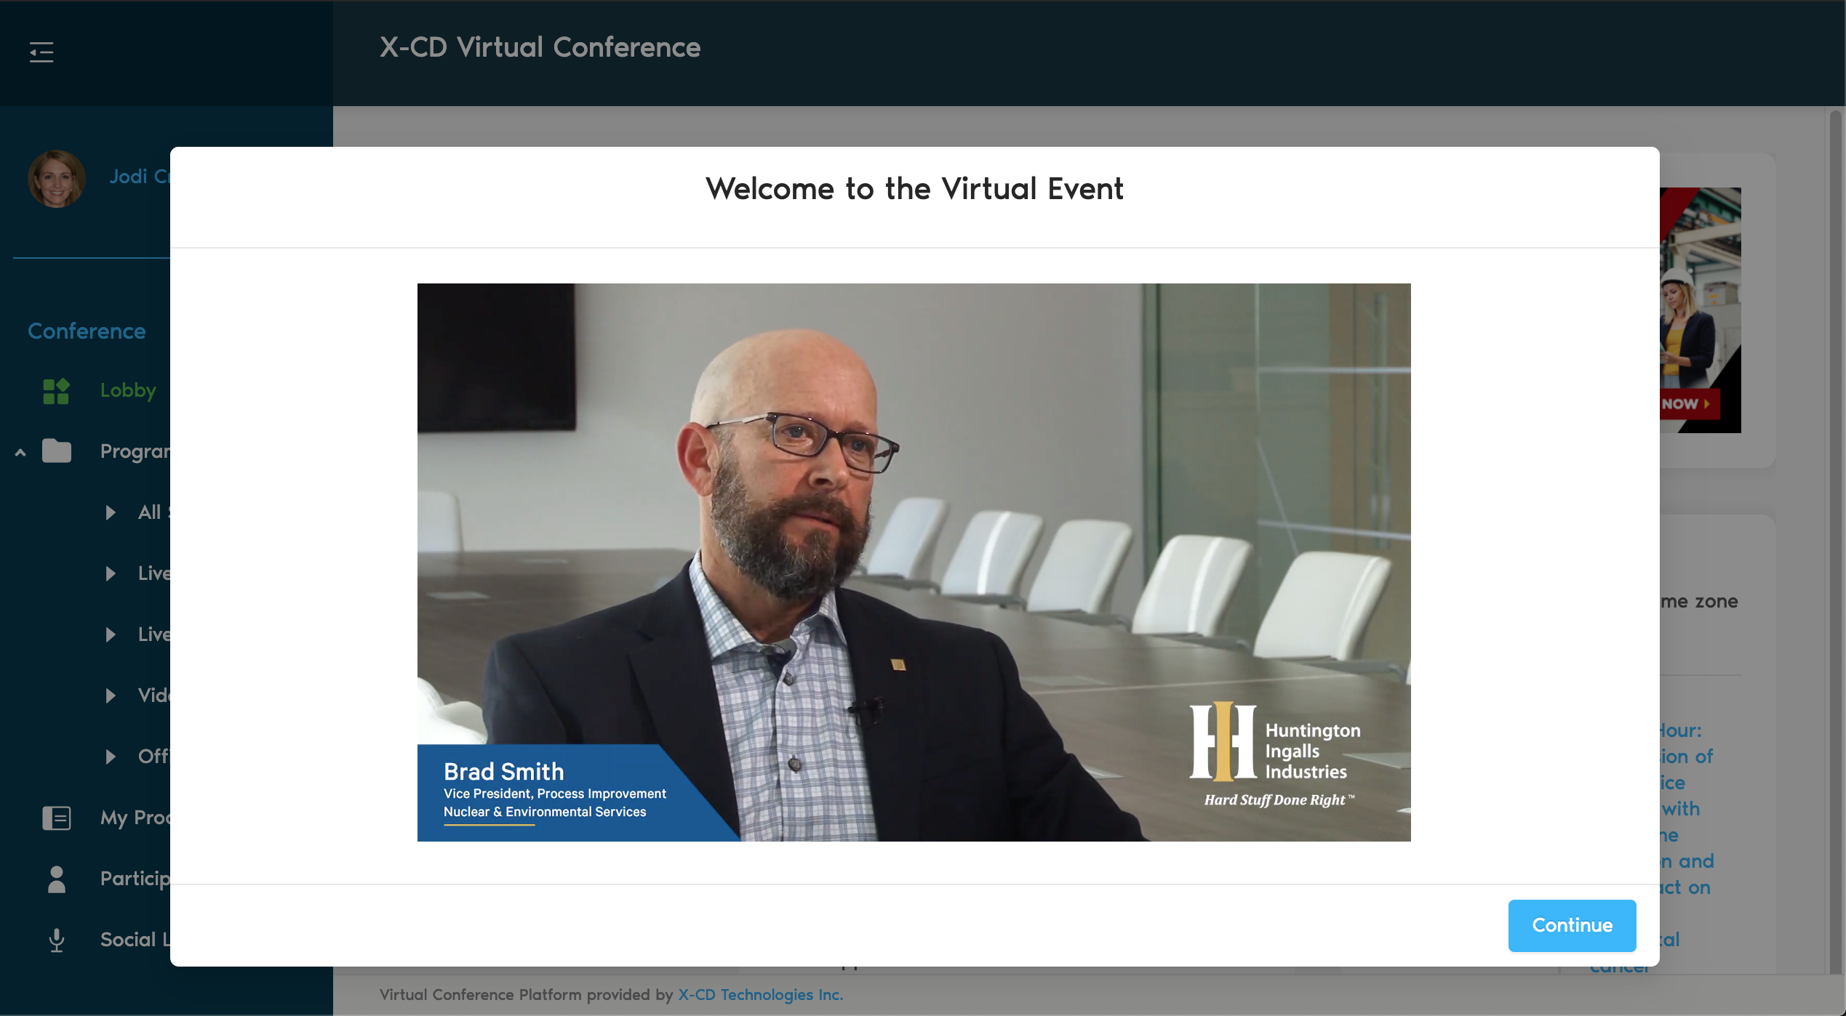Image resolution: width=1846 pixels, height=1016 pixels.
Task: Expand the All Sessions tree arrow
Action: coord(111,512)
